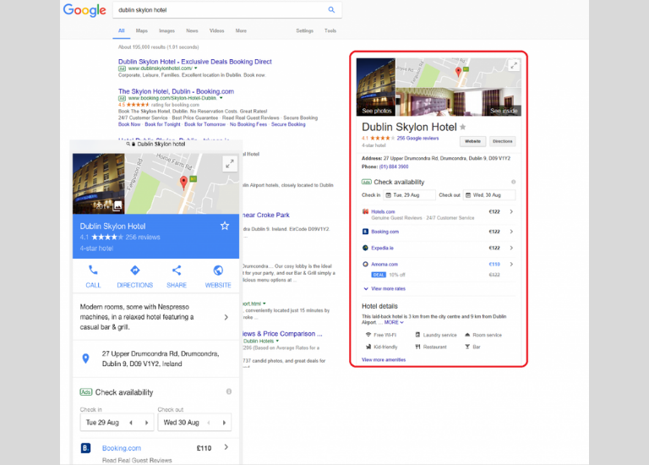Viewport: 649px width, 465px height.
Task: Click Book for Tonight sitelink
Action: pyautogui.click(x=162, y=124)
